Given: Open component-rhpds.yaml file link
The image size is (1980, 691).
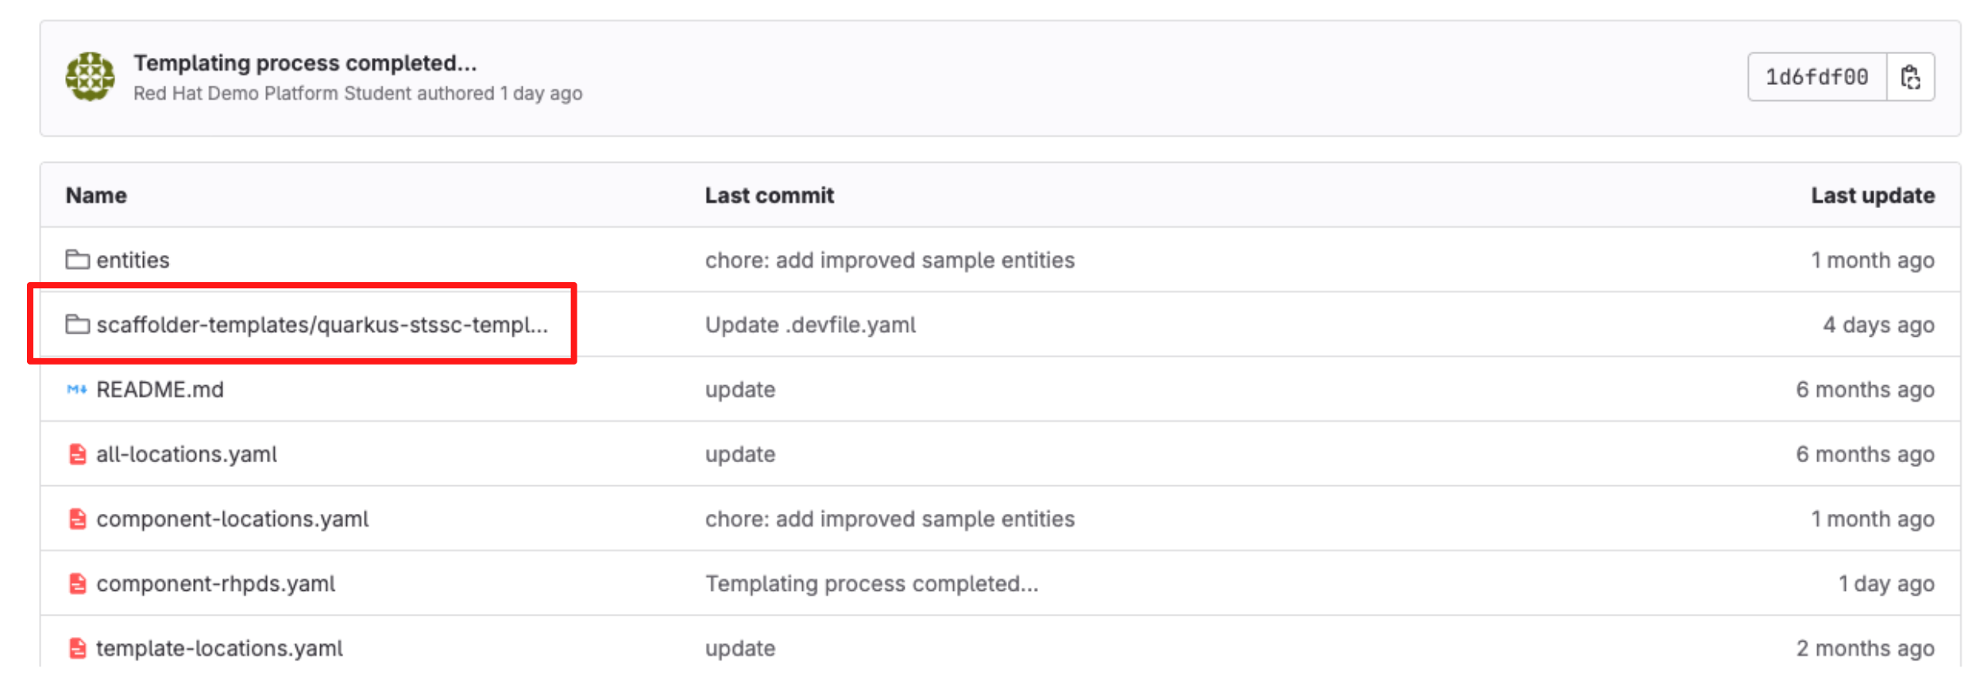Looking at the screenshot, I should [215, 584].
